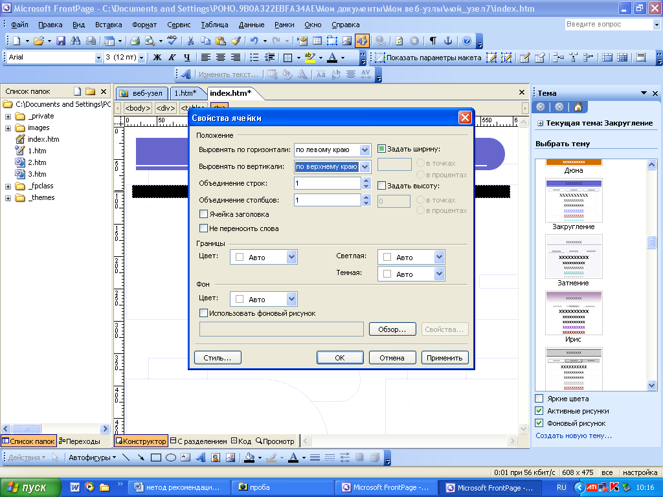
Task: Switch to the Код view tab
Action: 241,441
